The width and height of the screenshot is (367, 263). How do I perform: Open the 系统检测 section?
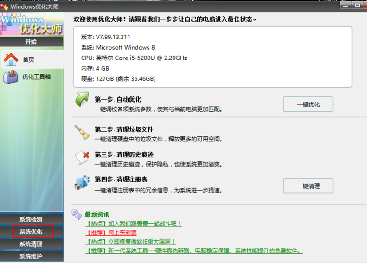point(32,219)
